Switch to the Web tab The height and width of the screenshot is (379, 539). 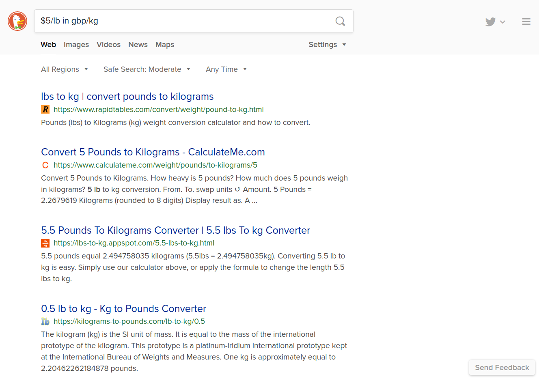[x=48, y=45]
